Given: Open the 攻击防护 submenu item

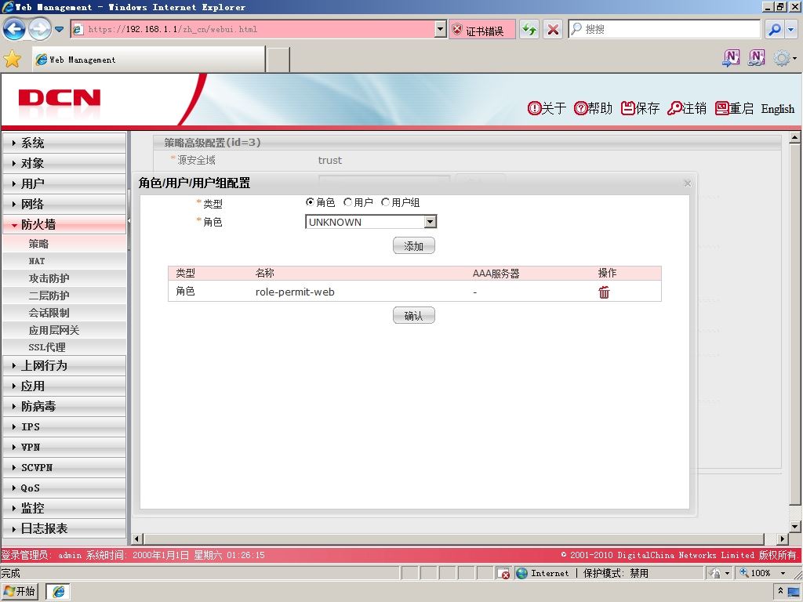Looking at the screenshot, I should coord(64,278).
